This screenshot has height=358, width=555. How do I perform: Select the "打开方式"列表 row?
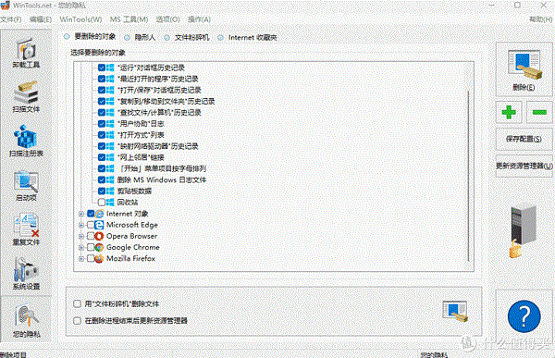point(141,135)
